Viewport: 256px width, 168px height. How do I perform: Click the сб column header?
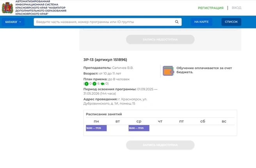(203, 121)
